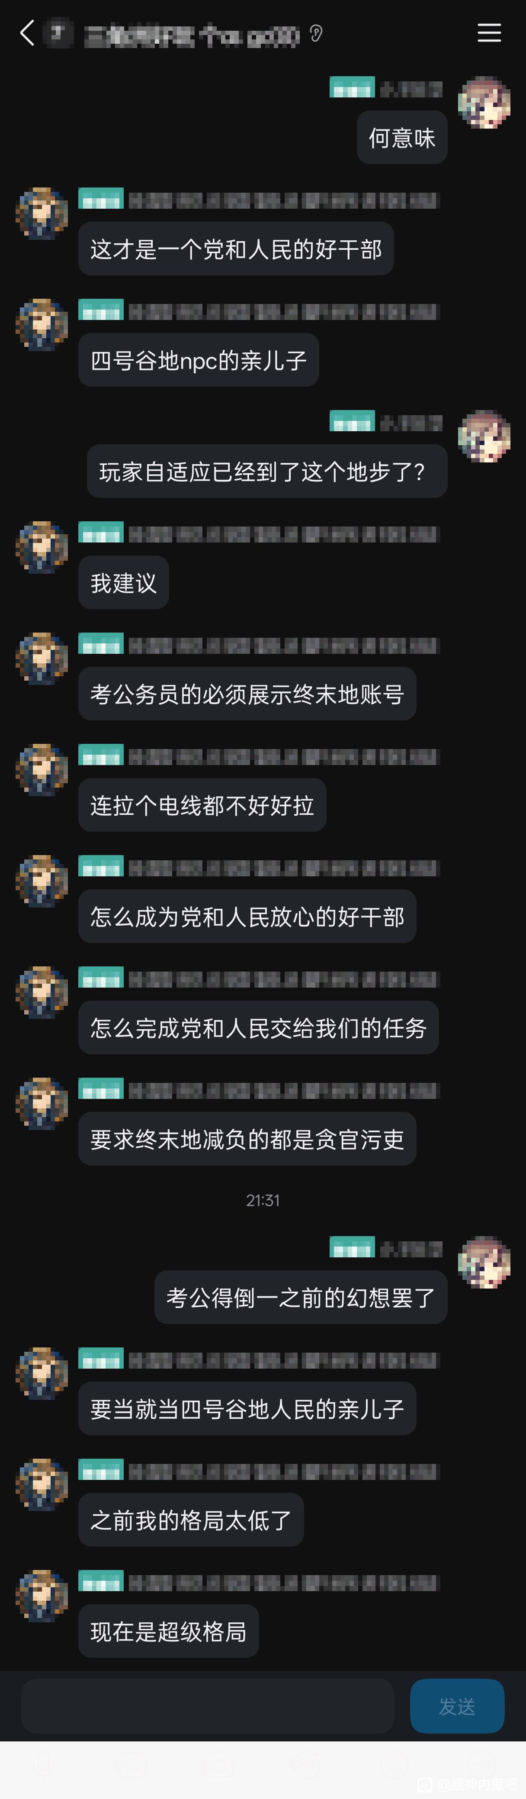Tap the message bubble '四号谷地npc的亲儿子'

click(199, 360)
